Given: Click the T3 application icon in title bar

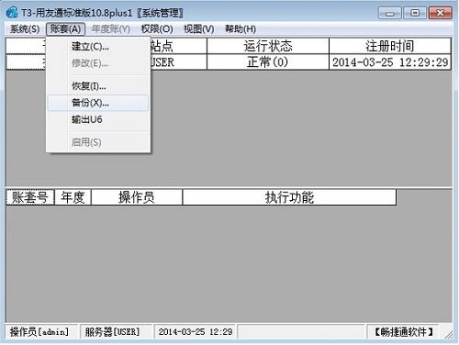Looking at the screenshot, I should click(12, 13).
